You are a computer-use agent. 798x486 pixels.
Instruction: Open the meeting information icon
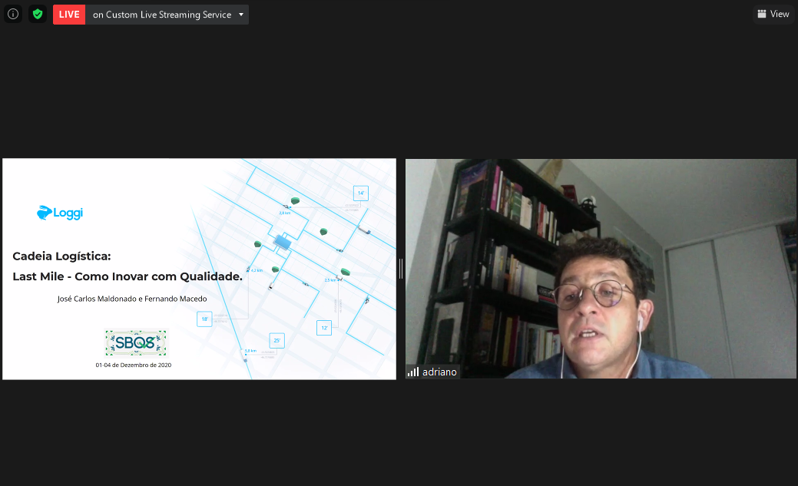[13, 14]
